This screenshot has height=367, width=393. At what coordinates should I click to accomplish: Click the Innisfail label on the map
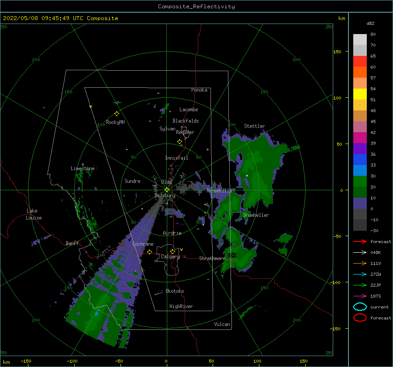click(176, 158)
